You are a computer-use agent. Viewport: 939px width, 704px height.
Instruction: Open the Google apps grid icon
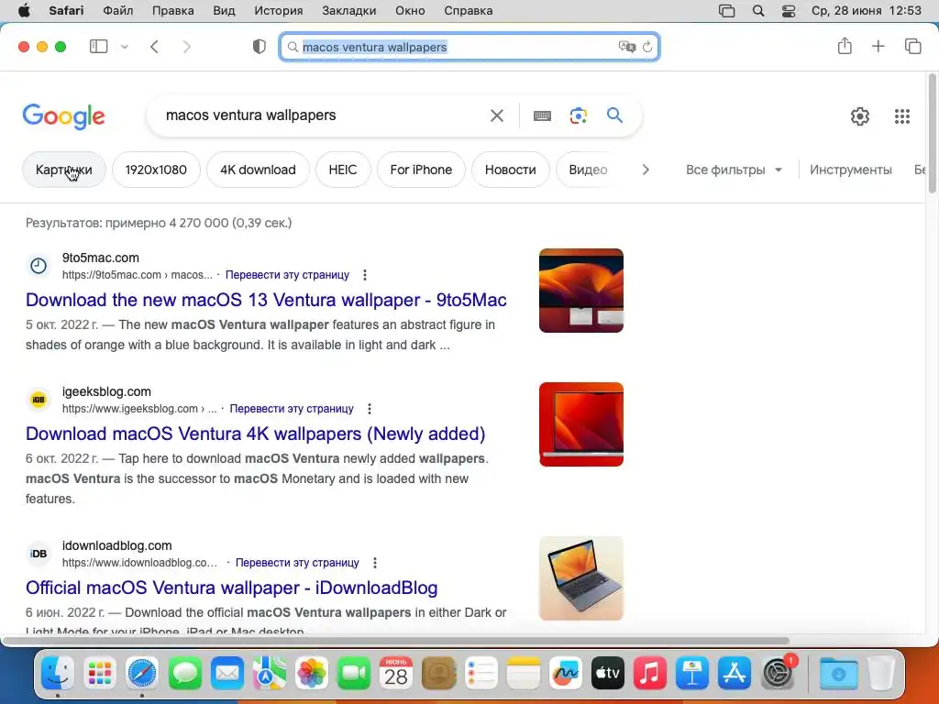pyautogui.click(x=902, y=116)
